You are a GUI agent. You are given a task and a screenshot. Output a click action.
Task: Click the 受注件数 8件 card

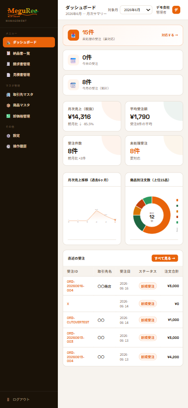92,150
